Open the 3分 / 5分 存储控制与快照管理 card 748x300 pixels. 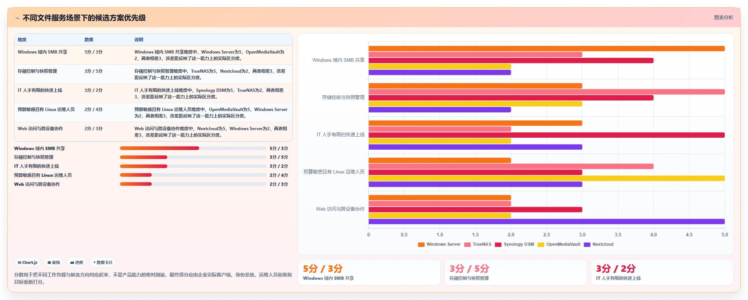pyautogui.click(x=515, y=272)
